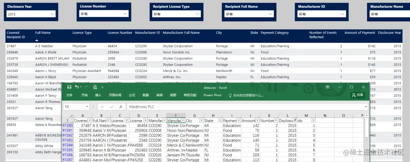Image resolution: width=410 pixels, height=162 pixels.
Task: Sort report table by Manufacturer Full Name header
Action: 181,33
